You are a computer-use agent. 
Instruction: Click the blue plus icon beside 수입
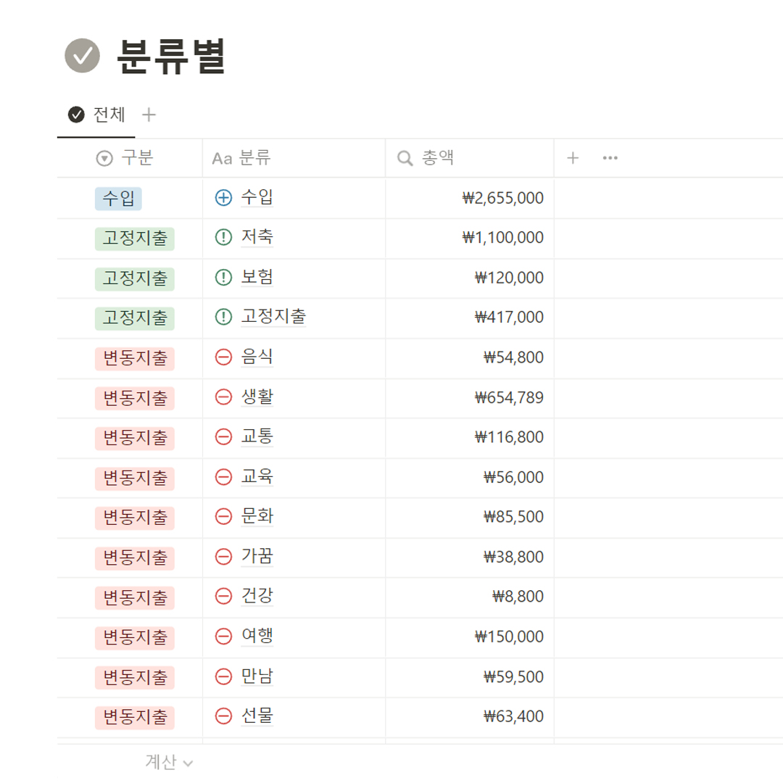click(x=223, y=197)
